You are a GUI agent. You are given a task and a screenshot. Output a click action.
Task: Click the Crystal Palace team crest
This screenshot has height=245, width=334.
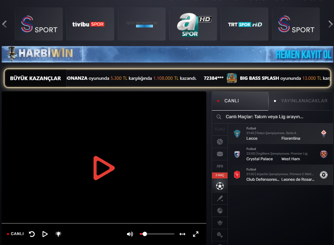237,154
